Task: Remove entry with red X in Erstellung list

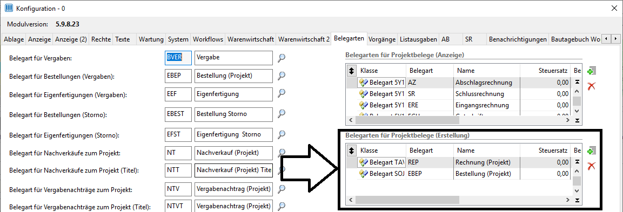Action: (x=591, y=166)
